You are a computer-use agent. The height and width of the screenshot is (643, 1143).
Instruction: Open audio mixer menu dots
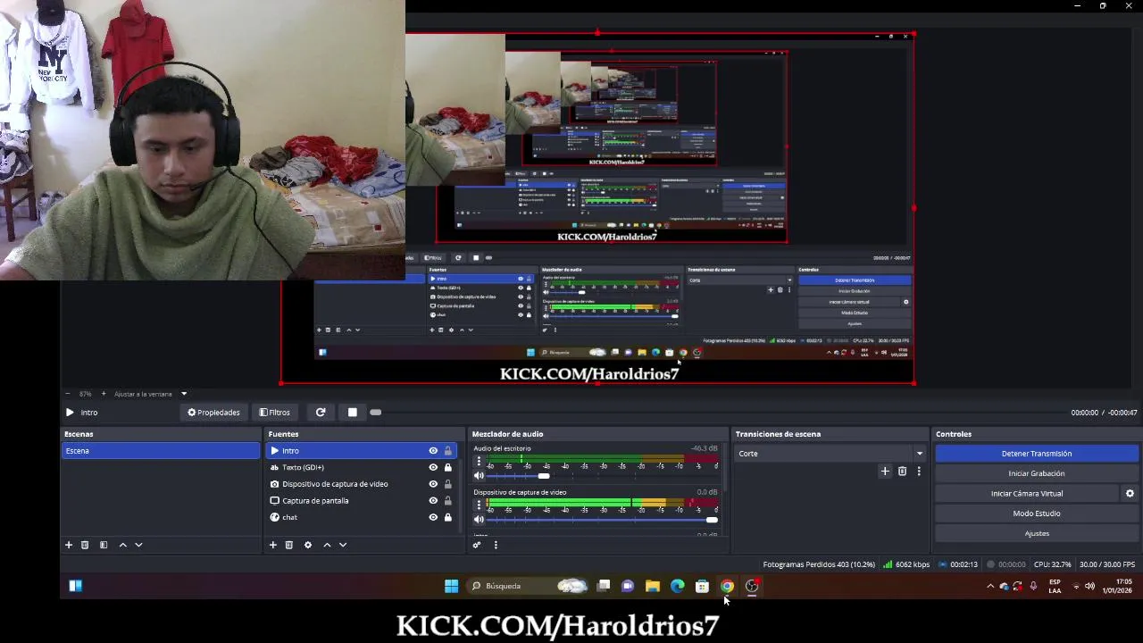[x=496, y=545]
